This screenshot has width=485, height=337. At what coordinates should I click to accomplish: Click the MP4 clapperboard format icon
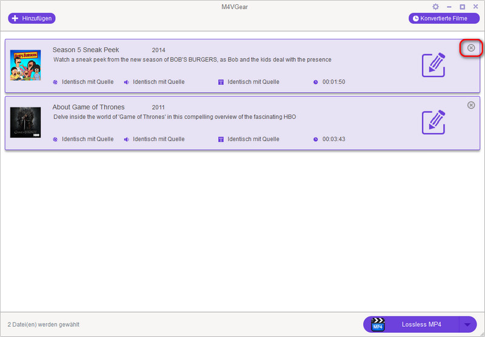coord(378,324)
